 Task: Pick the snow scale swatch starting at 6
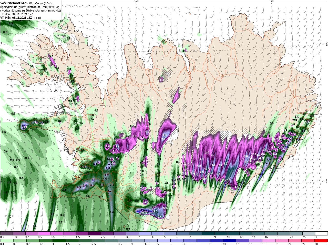click(x=183, y=233)
